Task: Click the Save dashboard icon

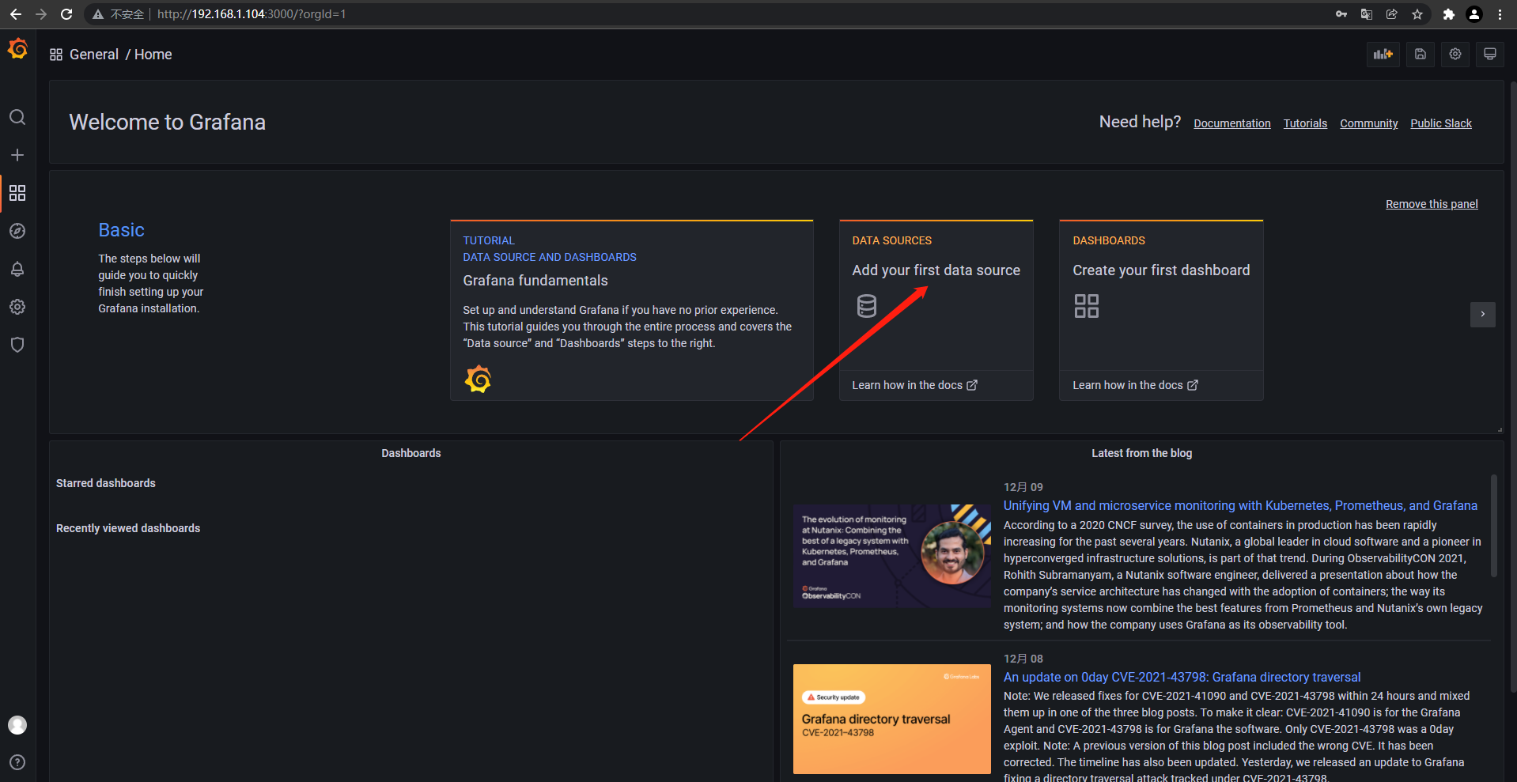Action: (x=1421, y=54)
